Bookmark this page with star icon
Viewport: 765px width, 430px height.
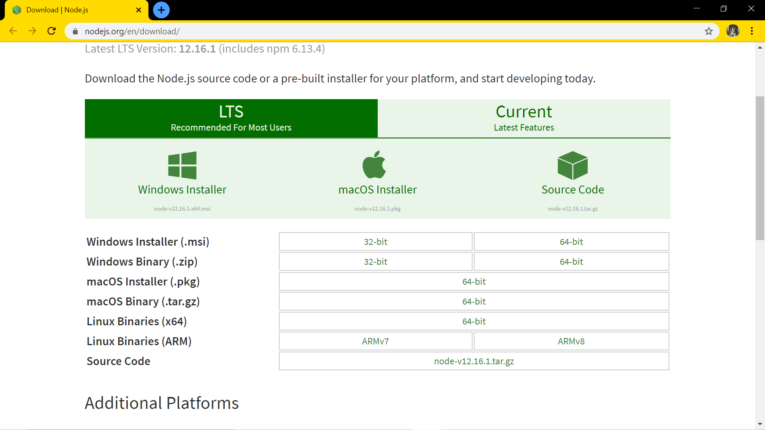(x=708, y=31)
